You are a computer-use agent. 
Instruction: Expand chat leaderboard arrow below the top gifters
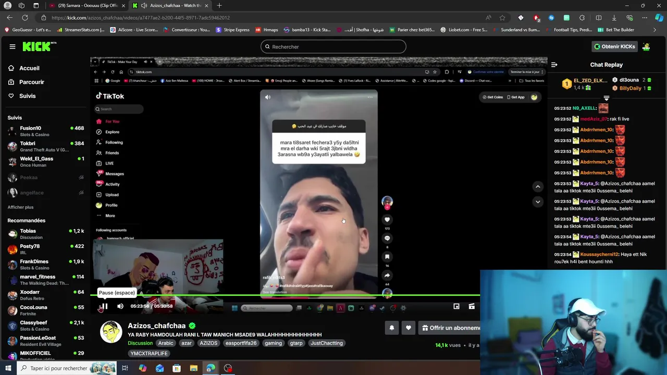(x=607, y=98)
